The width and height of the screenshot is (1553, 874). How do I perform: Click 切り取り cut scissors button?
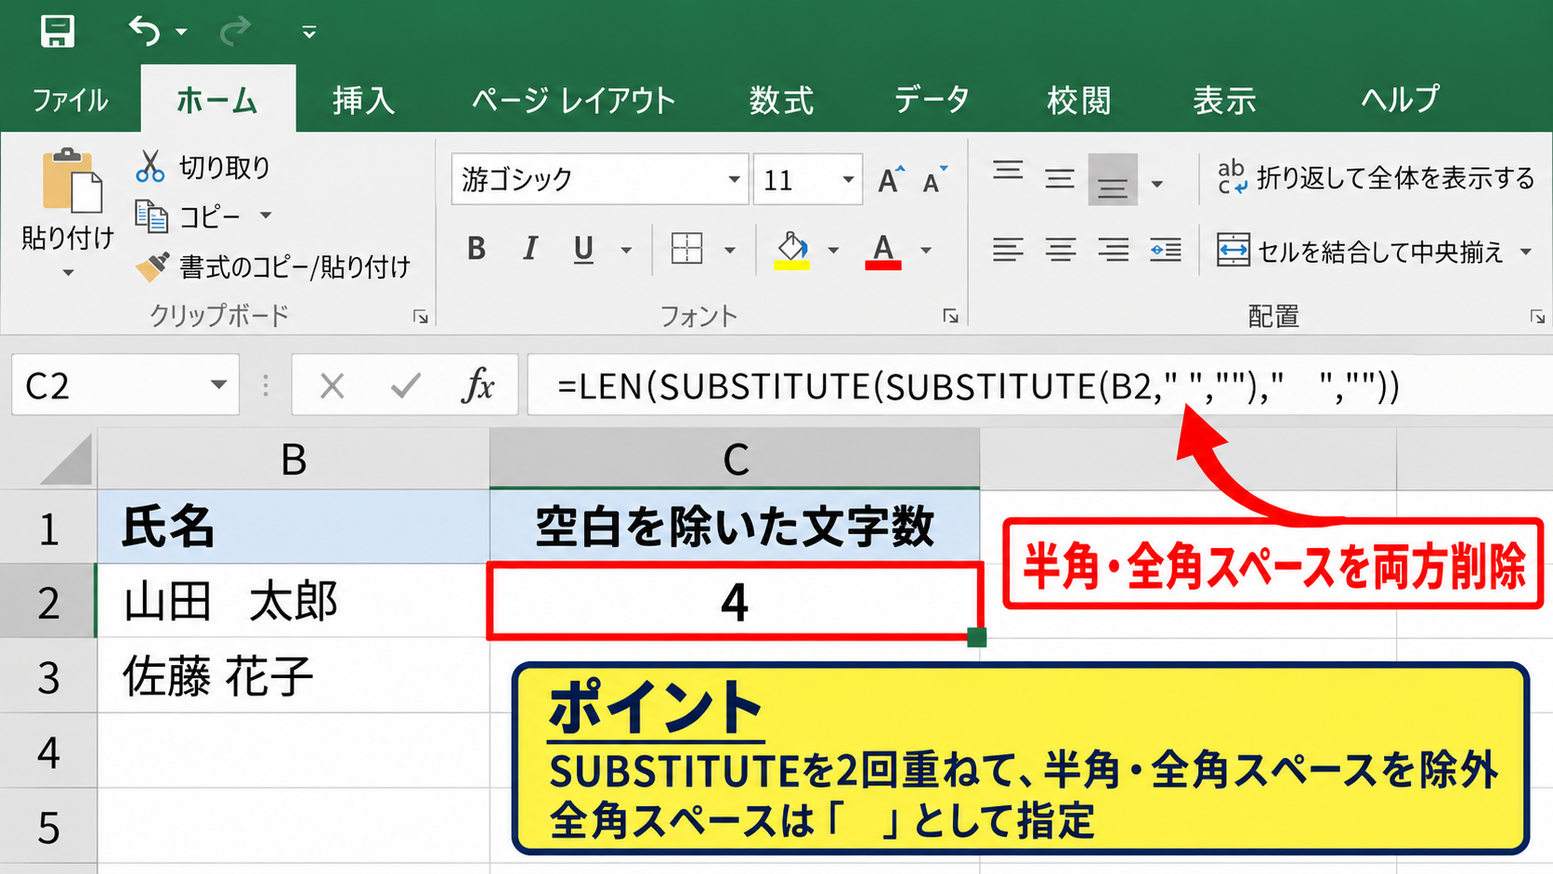[202, 167]
